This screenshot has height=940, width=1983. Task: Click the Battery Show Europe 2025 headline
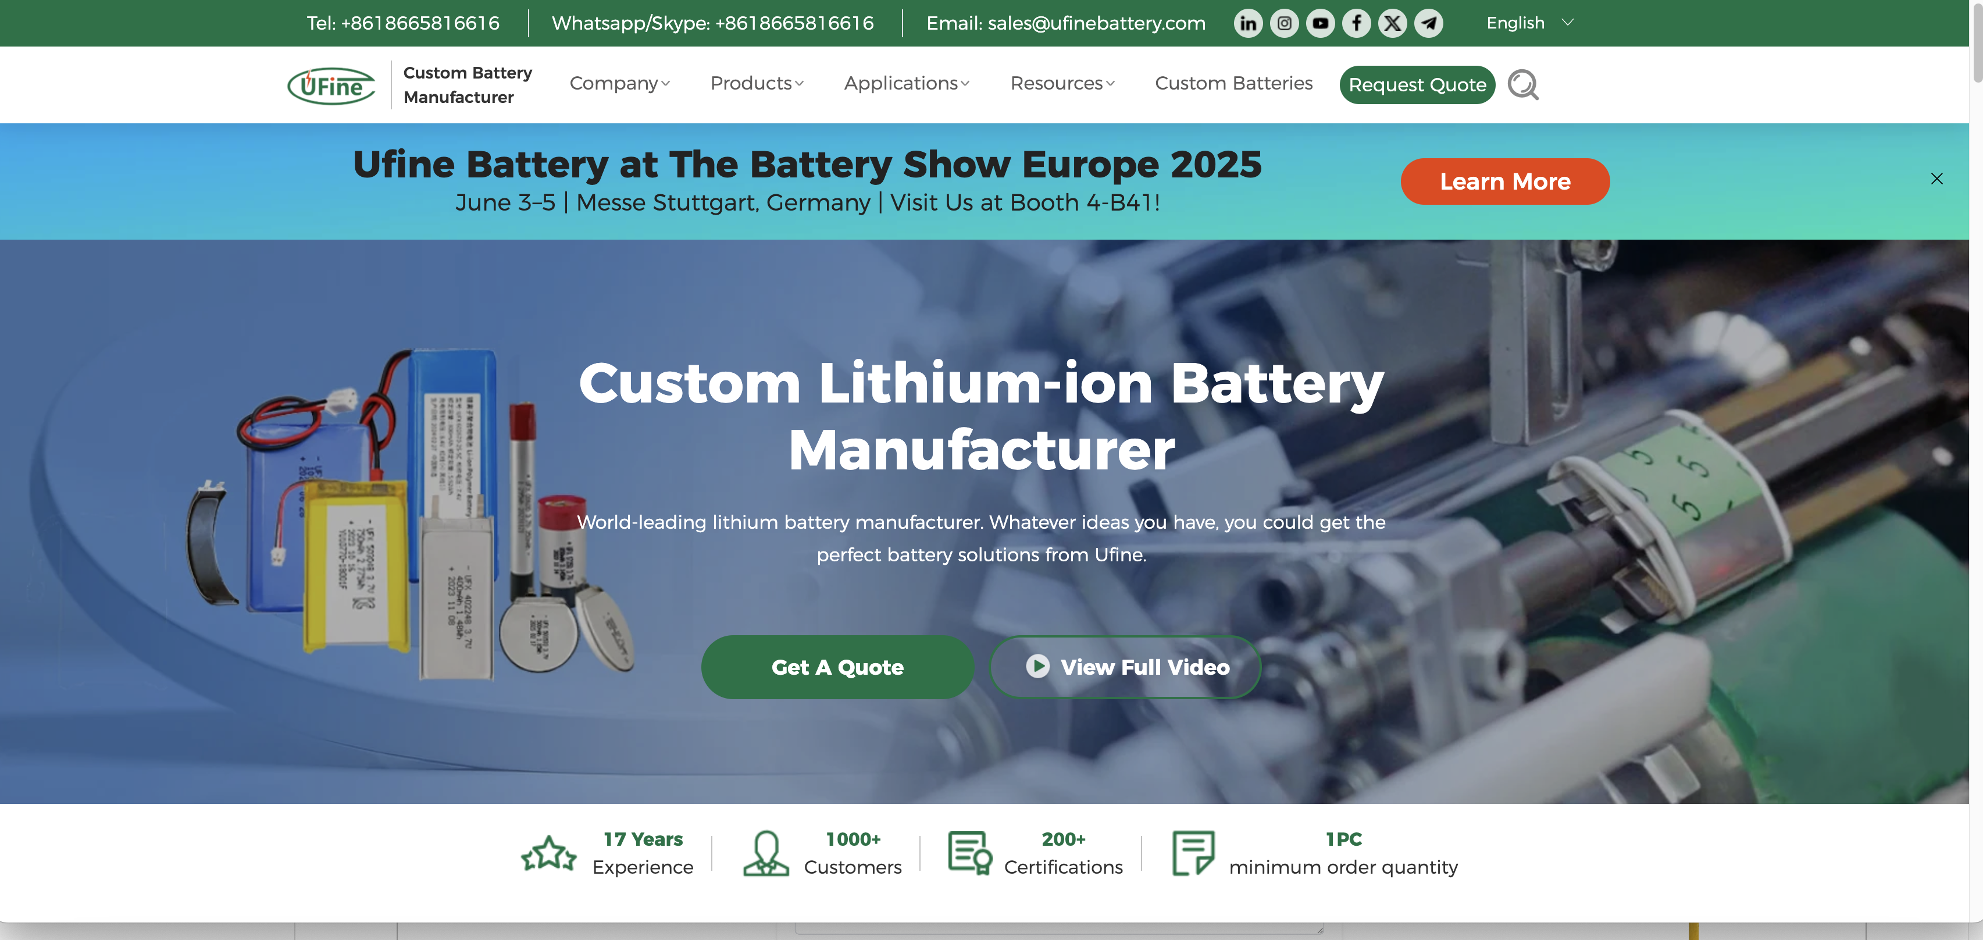pyautogui.click(x=808, y=164)
